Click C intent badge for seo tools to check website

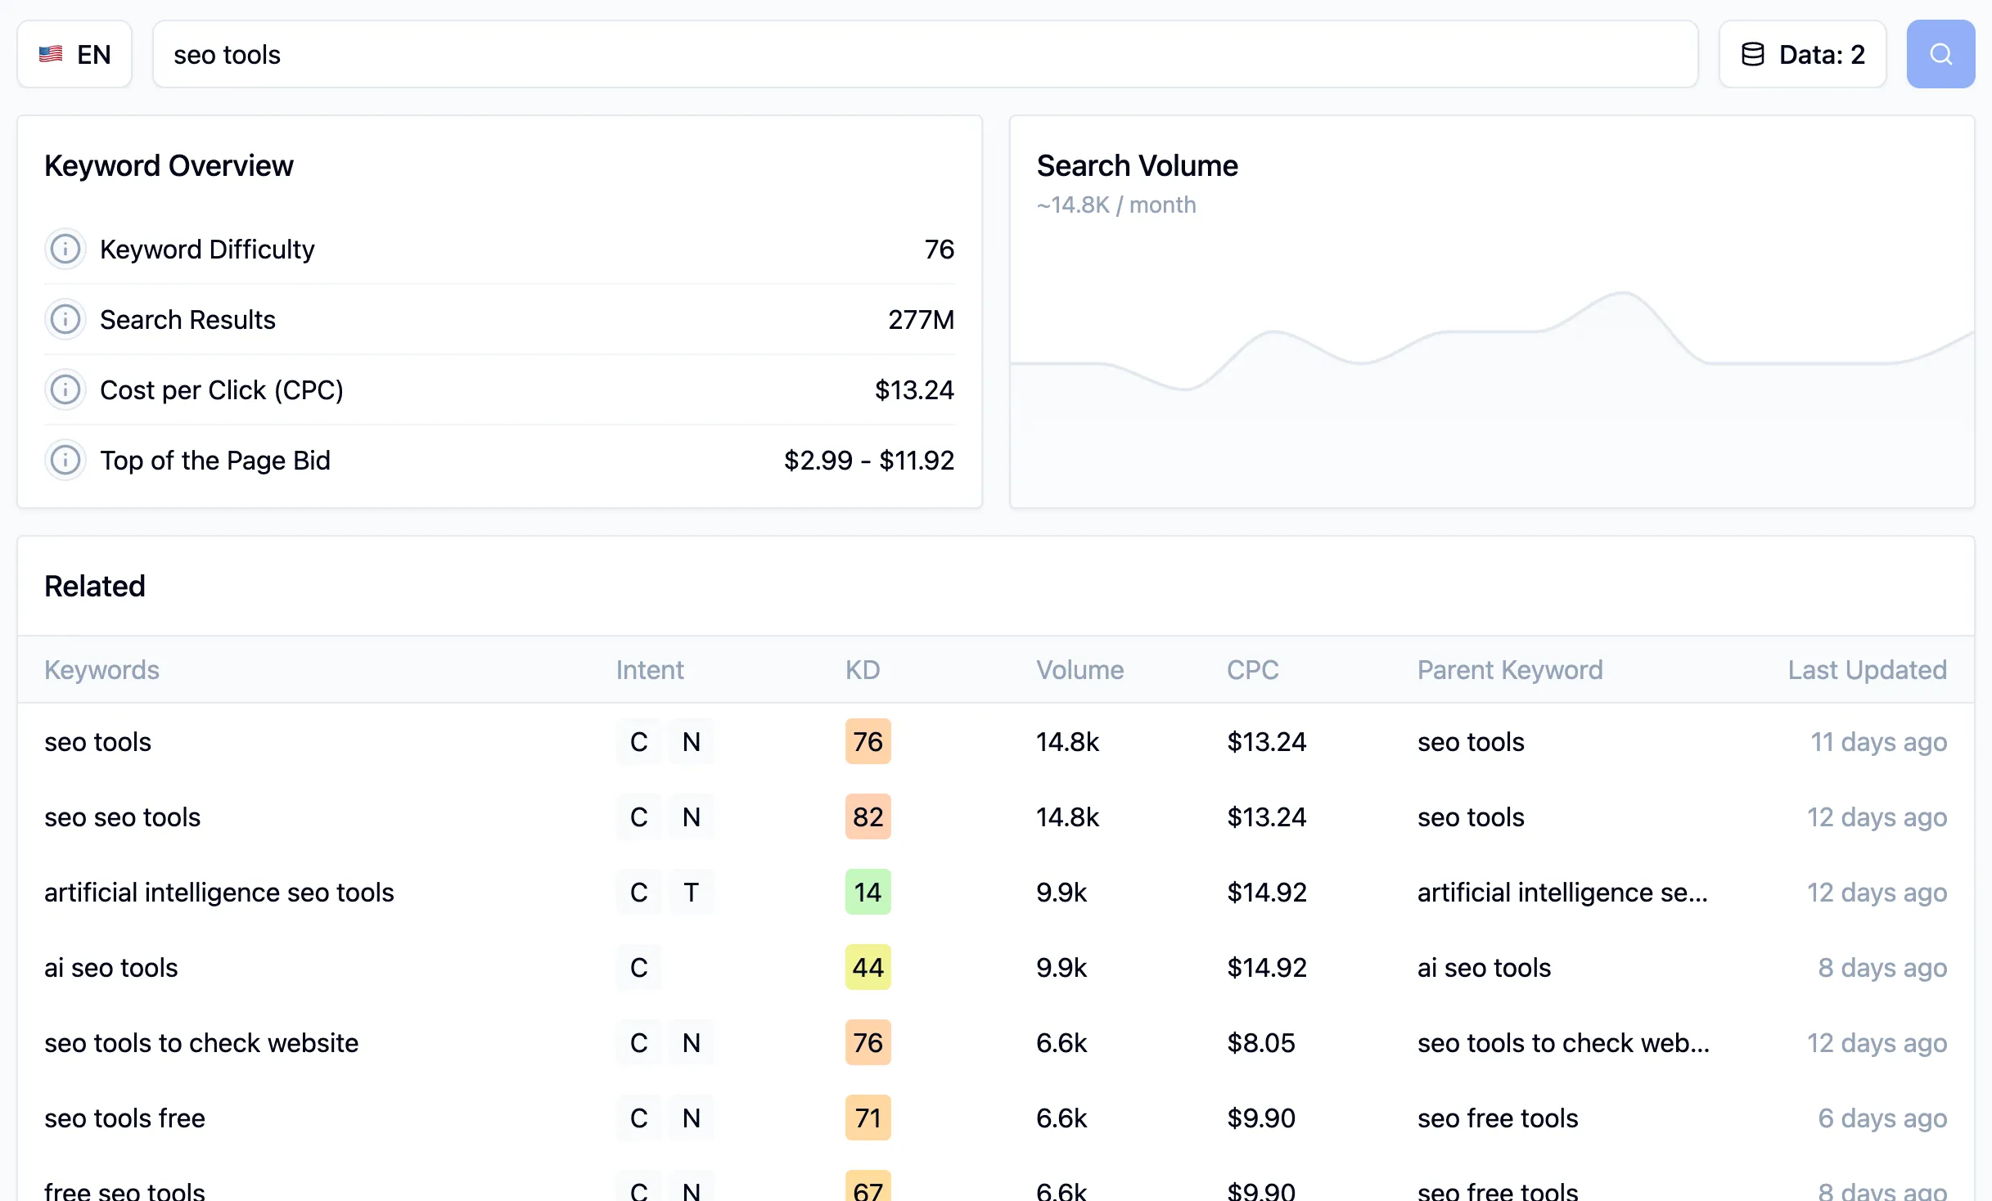click(x=638, y=1042)
